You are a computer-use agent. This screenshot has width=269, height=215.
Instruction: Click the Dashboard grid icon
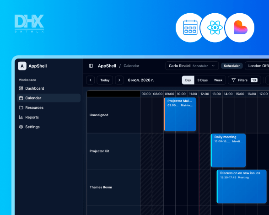[21, 88]
